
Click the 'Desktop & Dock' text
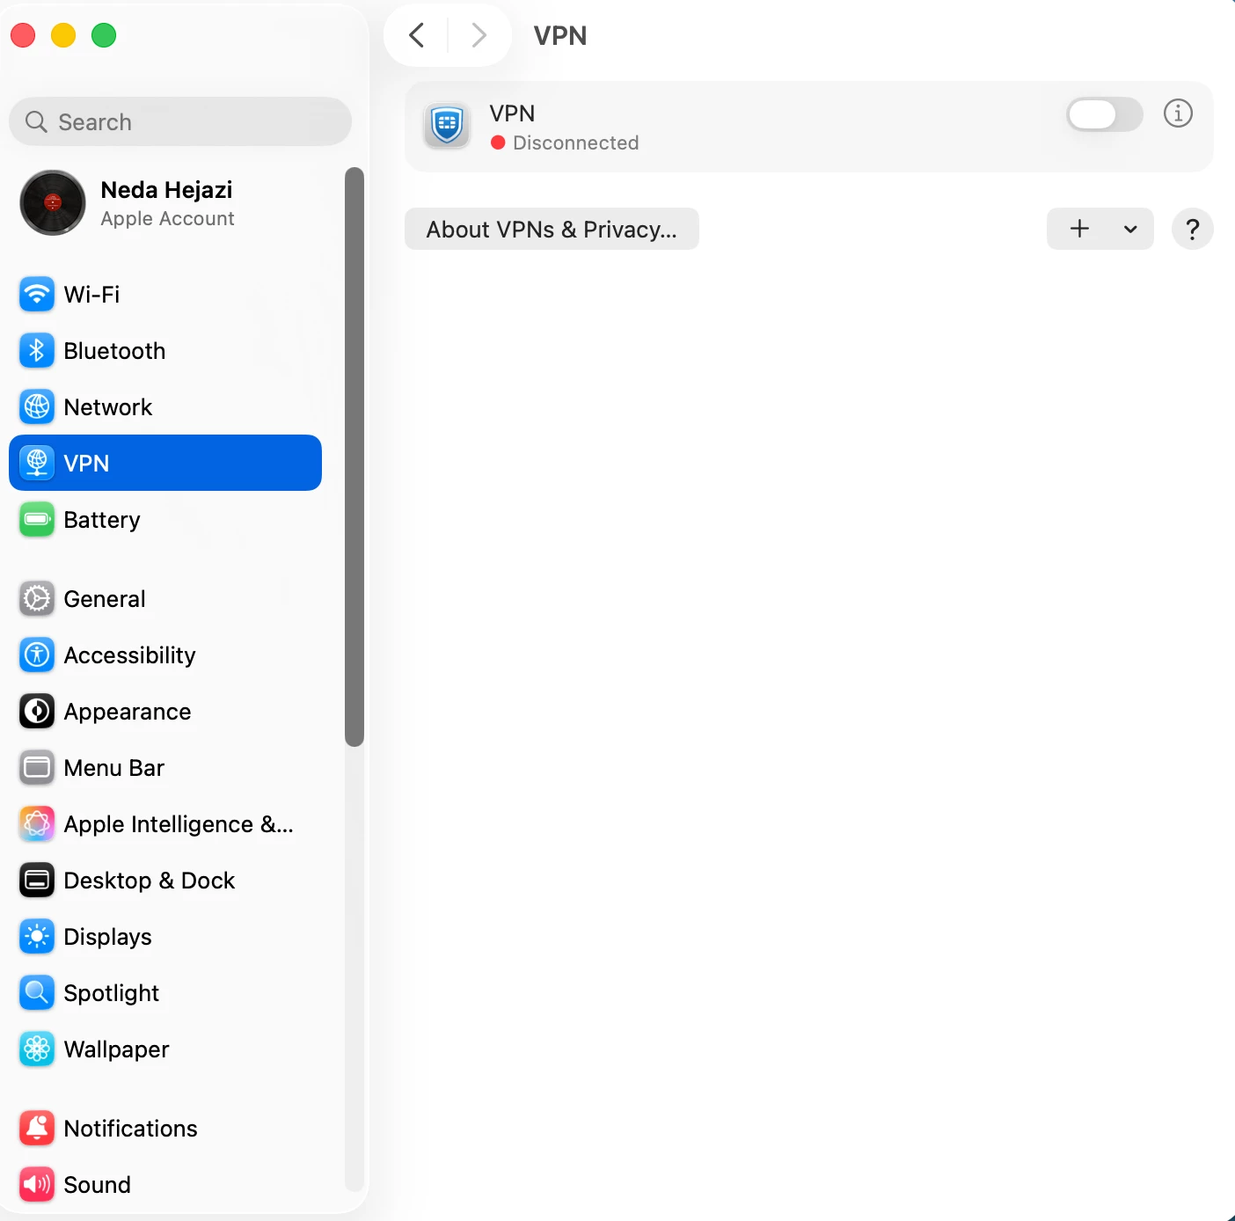[150, 881]
